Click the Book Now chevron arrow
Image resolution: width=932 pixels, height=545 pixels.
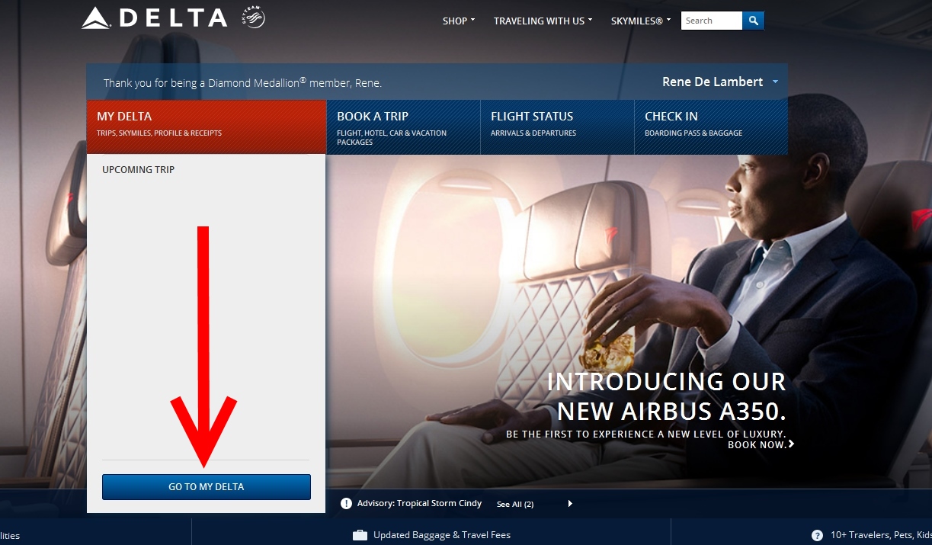pos(791,444)
